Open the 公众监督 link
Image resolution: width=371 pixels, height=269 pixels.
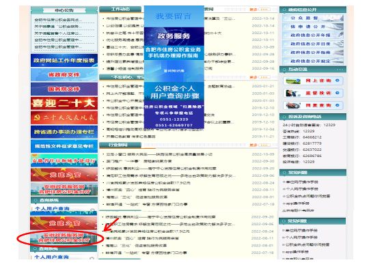point(313,18)
